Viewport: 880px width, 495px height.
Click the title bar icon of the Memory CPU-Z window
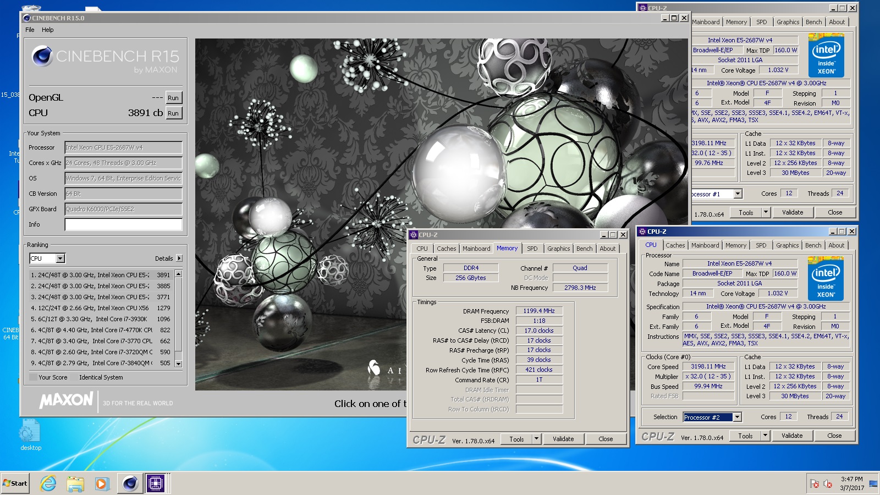pos(414,235)
